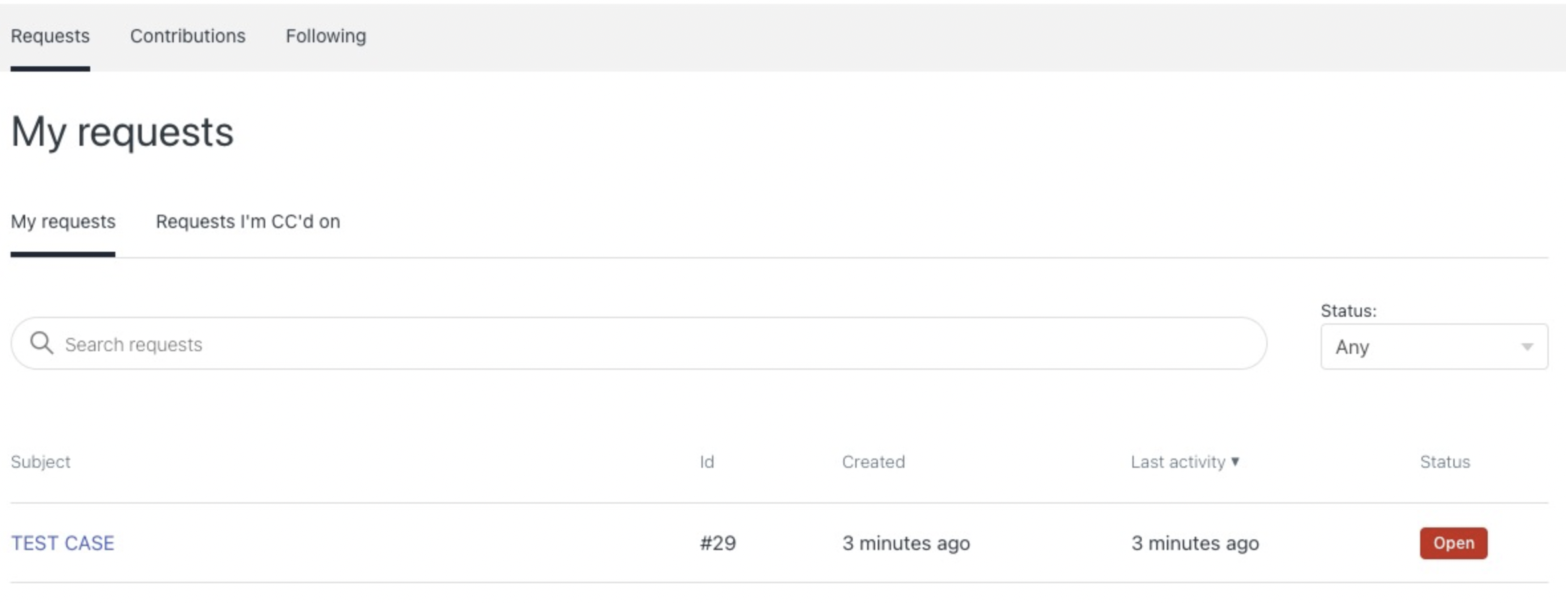Click the Status: label above dropdown

pyautogui.click(x=1349, y=311)
